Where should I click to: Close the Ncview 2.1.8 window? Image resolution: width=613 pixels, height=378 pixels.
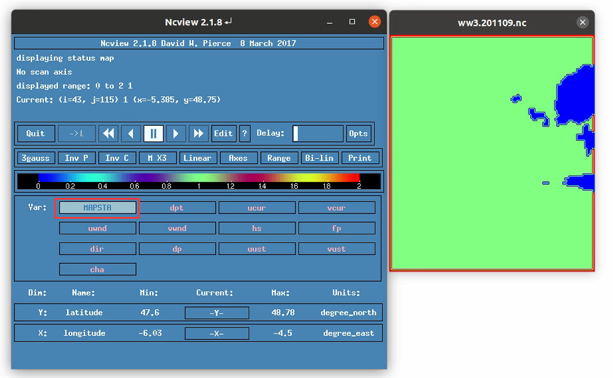coord(375,21)
